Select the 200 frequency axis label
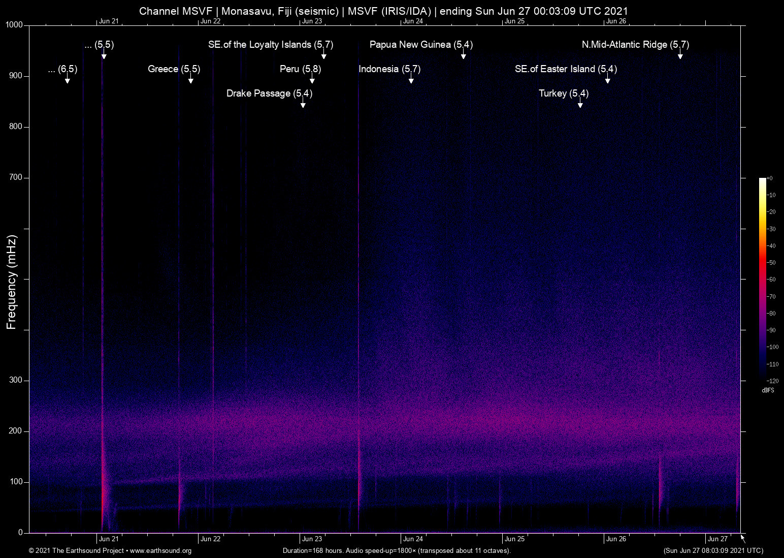Image resolution: width=784 pixels, height=558 pixels. 16,431
